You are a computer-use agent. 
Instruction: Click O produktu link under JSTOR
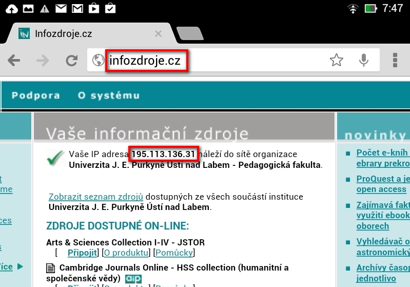click(126, 253)
